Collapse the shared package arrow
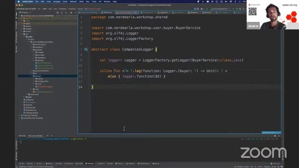Screen dimensions: 299x168 click(31, 76)
